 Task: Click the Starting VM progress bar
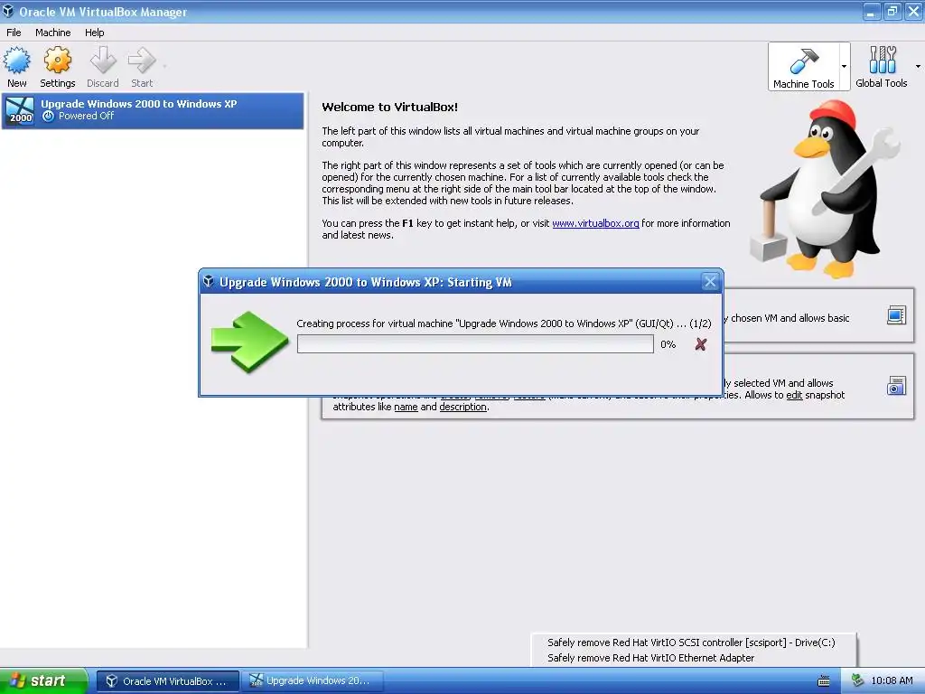475,344
